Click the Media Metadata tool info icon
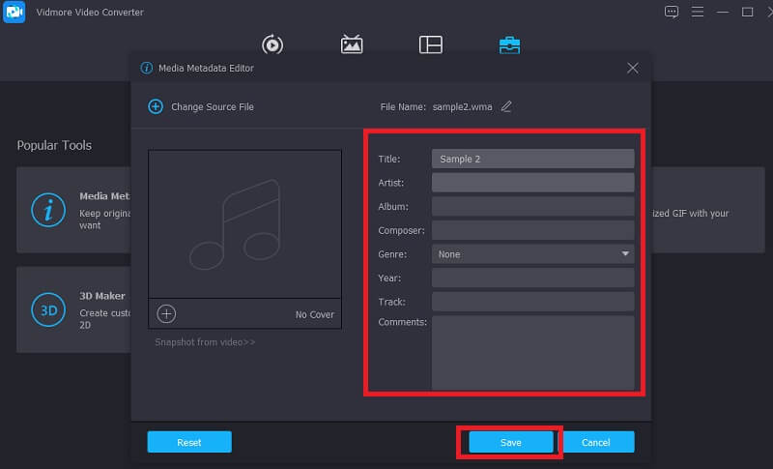 tap(47, 209)
